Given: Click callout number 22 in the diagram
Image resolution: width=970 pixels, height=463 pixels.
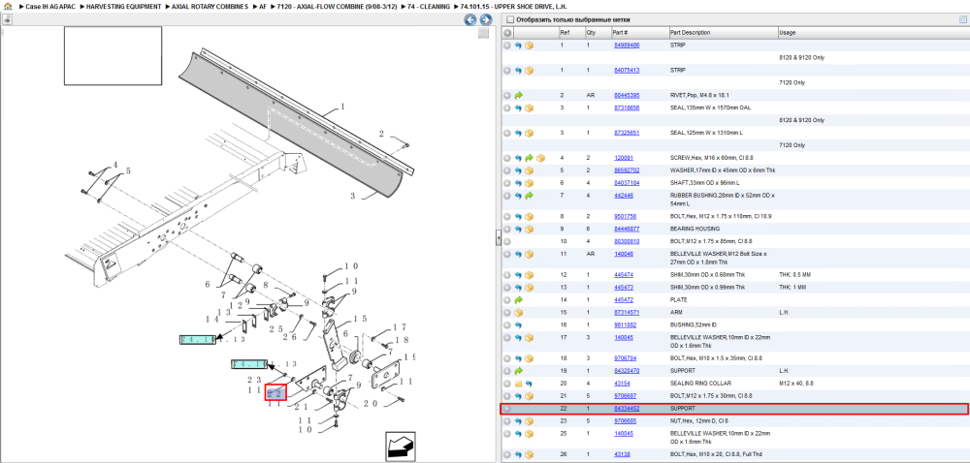Looking at the screenshot, I should click(x=275, y=392).
